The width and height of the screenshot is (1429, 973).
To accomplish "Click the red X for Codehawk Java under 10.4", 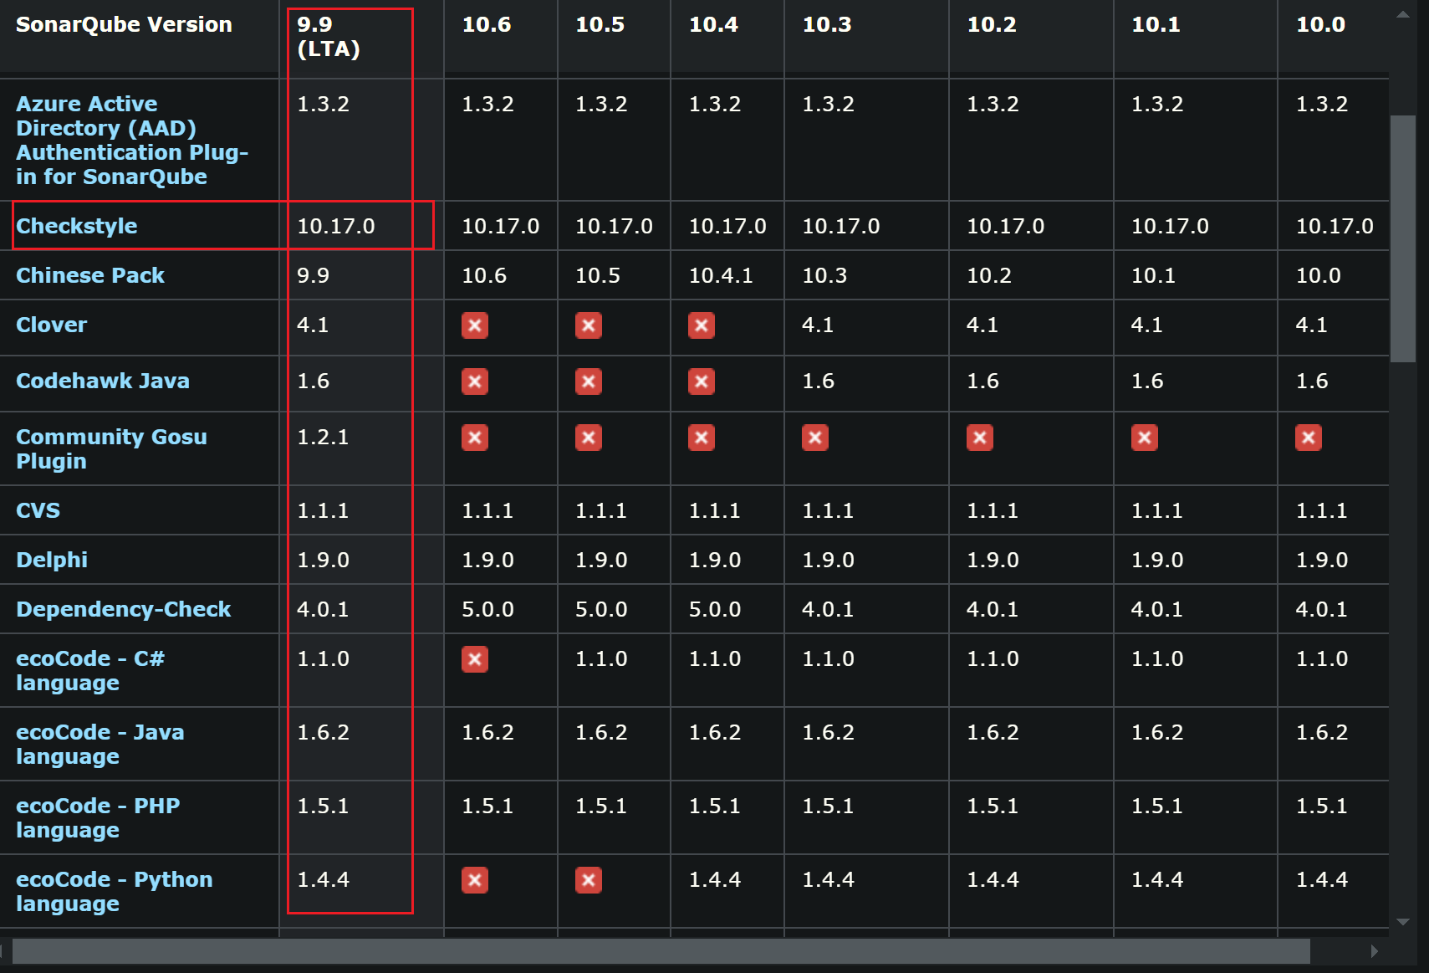I will coord(702,382).
